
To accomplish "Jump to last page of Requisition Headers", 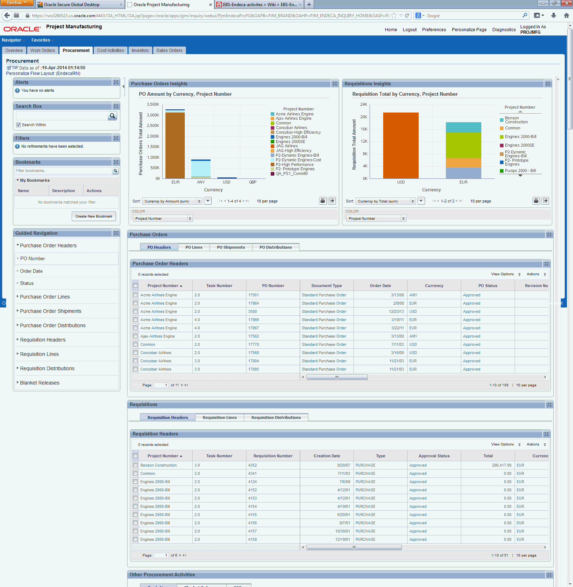I will (184, 555).
